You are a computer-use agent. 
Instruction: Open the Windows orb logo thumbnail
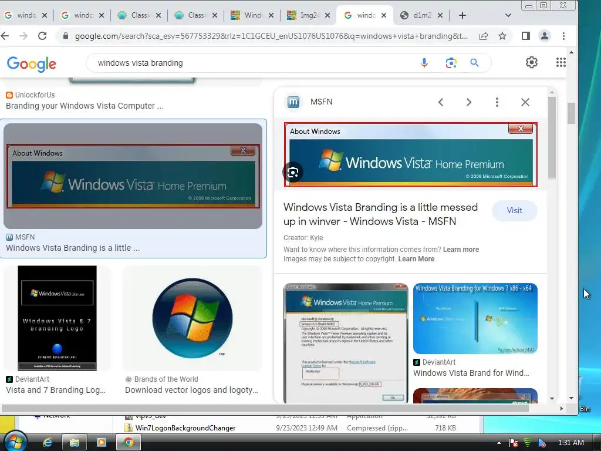point(193,318)
